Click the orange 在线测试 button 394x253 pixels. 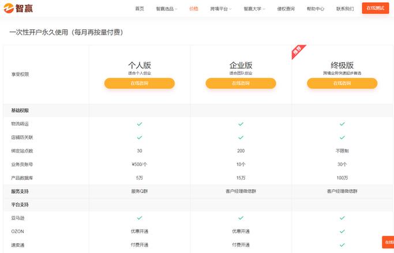click(376, 8)
